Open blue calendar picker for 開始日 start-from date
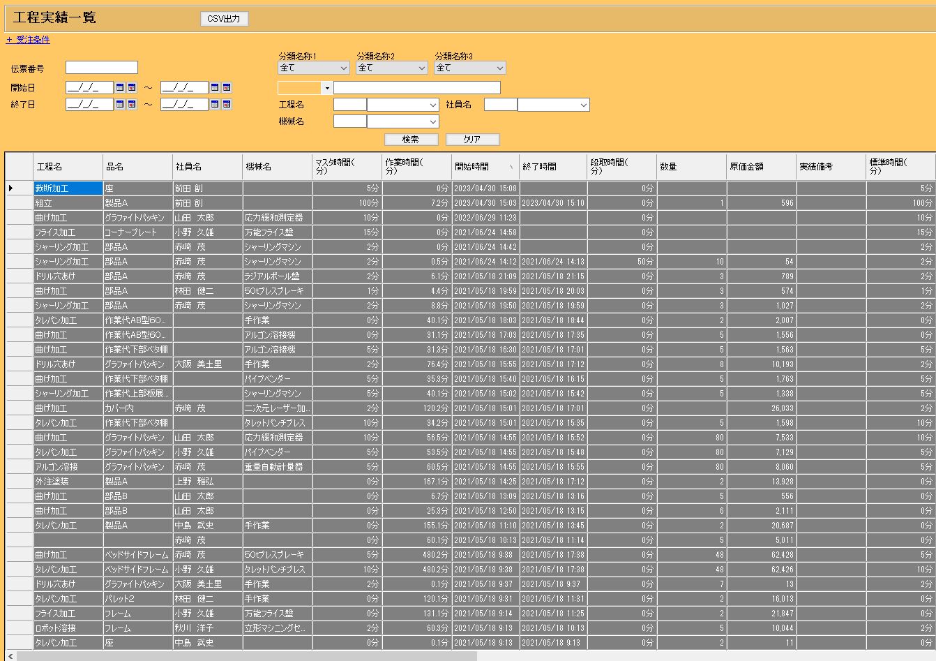 (x=120, y=87)
